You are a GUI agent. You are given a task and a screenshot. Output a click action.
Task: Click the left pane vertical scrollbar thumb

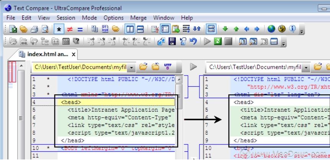coord(179,97)
